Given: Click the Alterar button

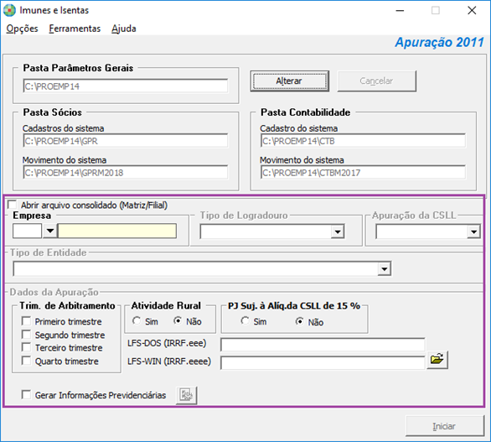Looking at the screenshot, I should click(x=290, y=81).
